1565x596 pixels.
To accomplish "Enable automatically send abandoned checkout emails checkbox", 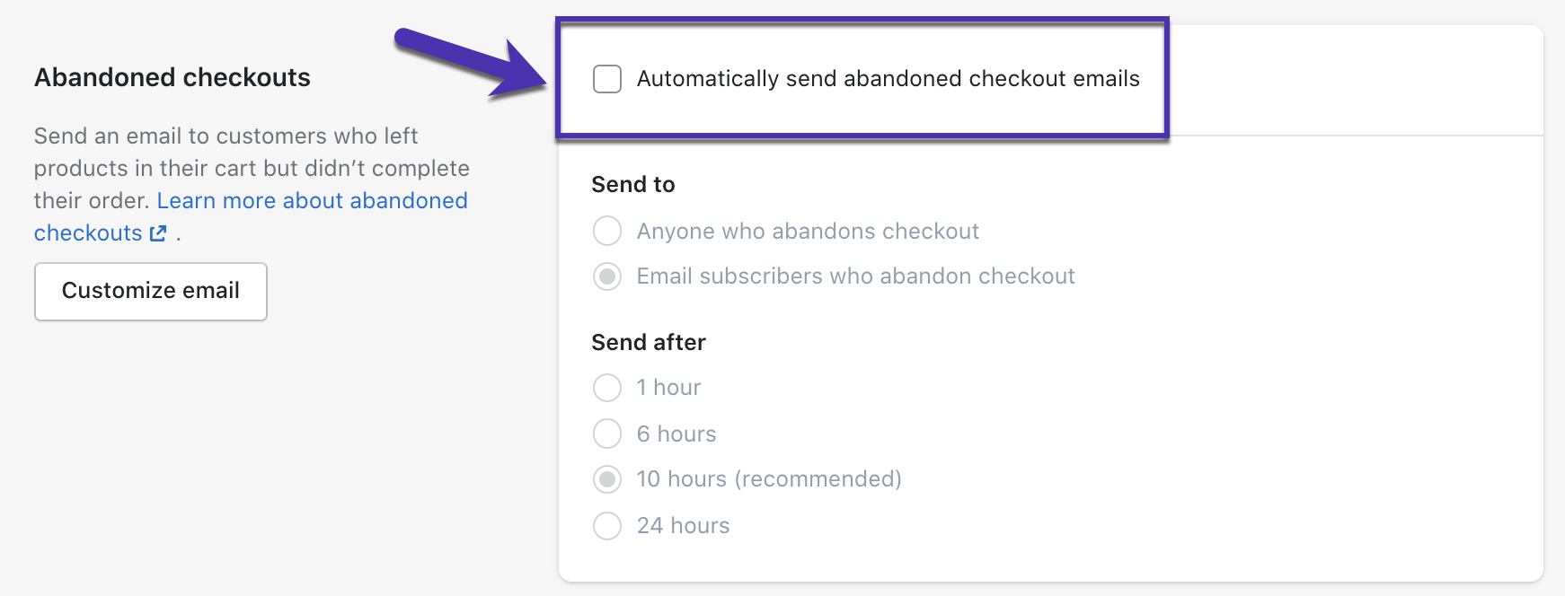I will pos(607,79).
